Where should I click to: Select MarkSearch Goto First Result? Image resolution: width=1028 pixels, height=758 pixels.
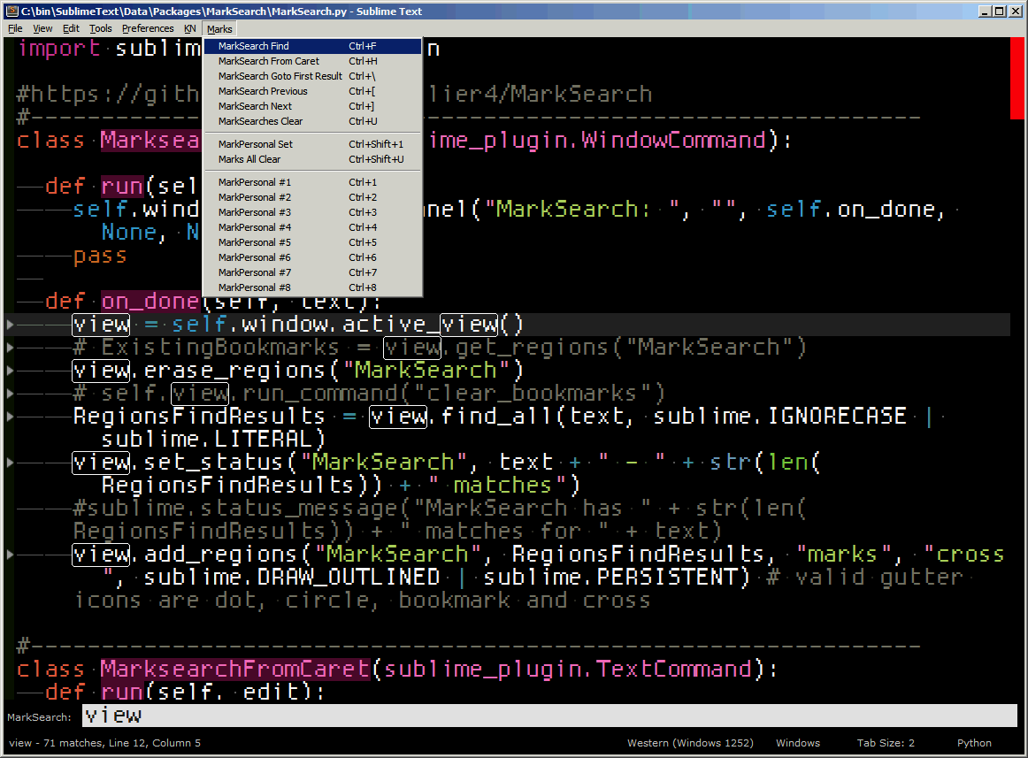[312, 76]
